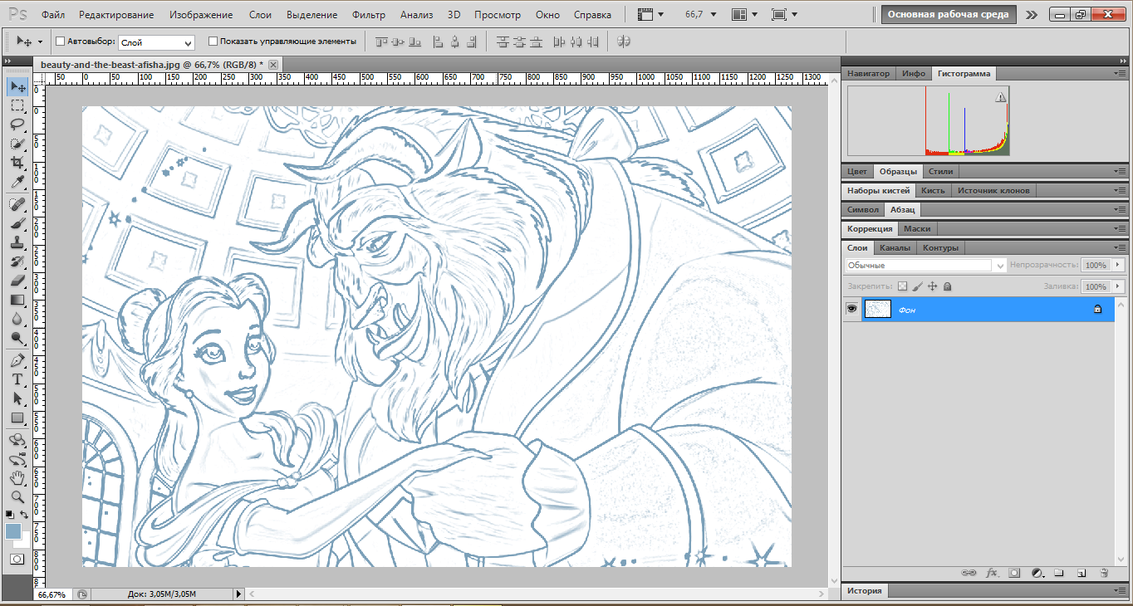Select the Horizontal Type tool
Image resolution: width=1133 pixels, height=606 pixels.
(17, 379)
